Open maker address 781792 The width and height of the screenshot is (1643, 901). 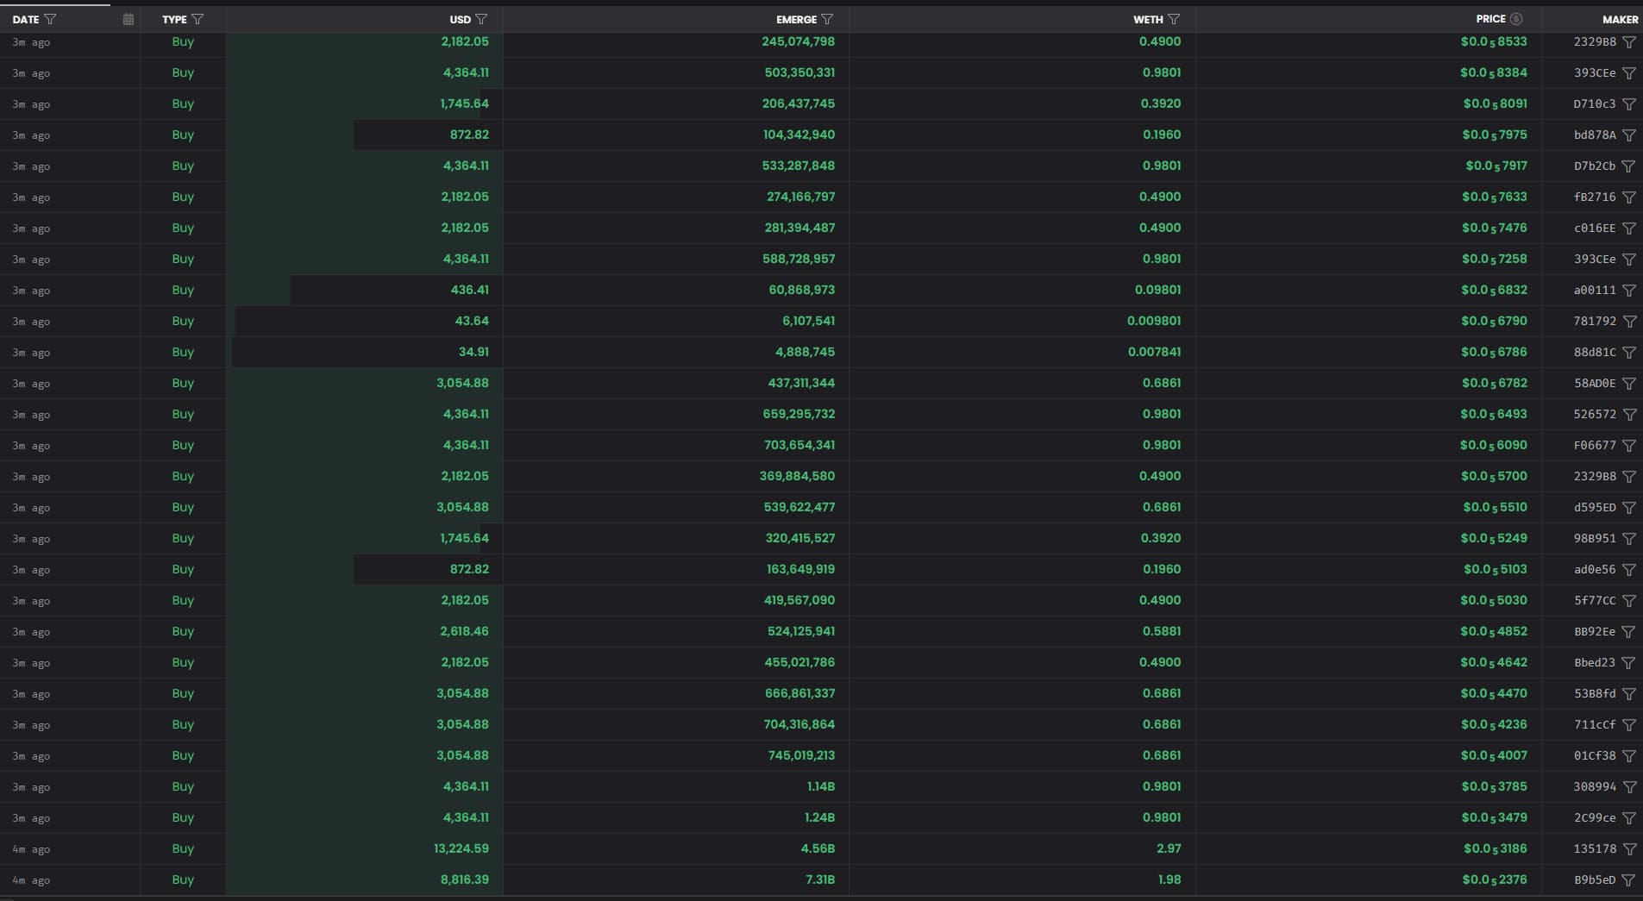coord(1594,322)
